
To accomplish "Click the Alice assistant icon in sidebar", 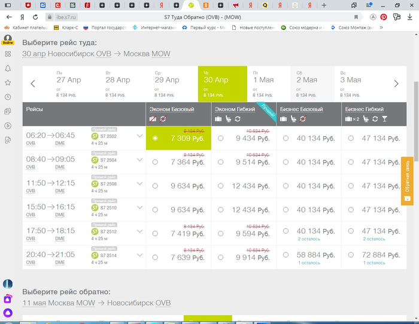I will pos(8,312).
